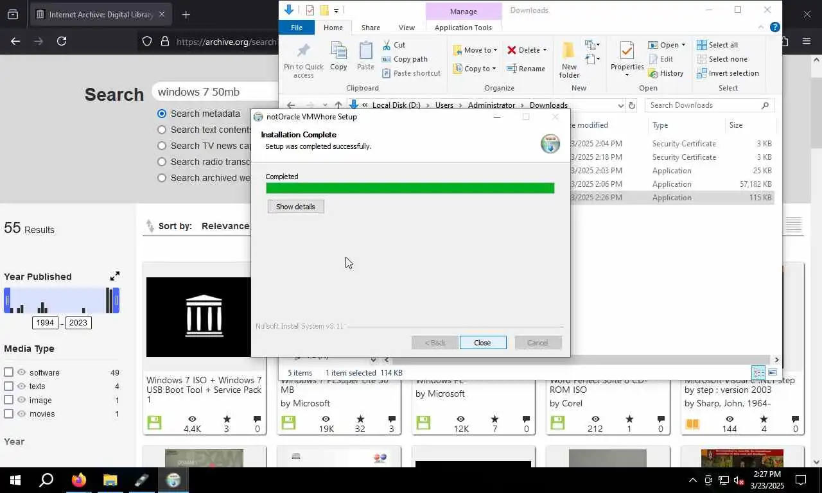822x493 pixels.
Task: Open Explorer address bar history dropdown
Action: (x=620, y=105)
